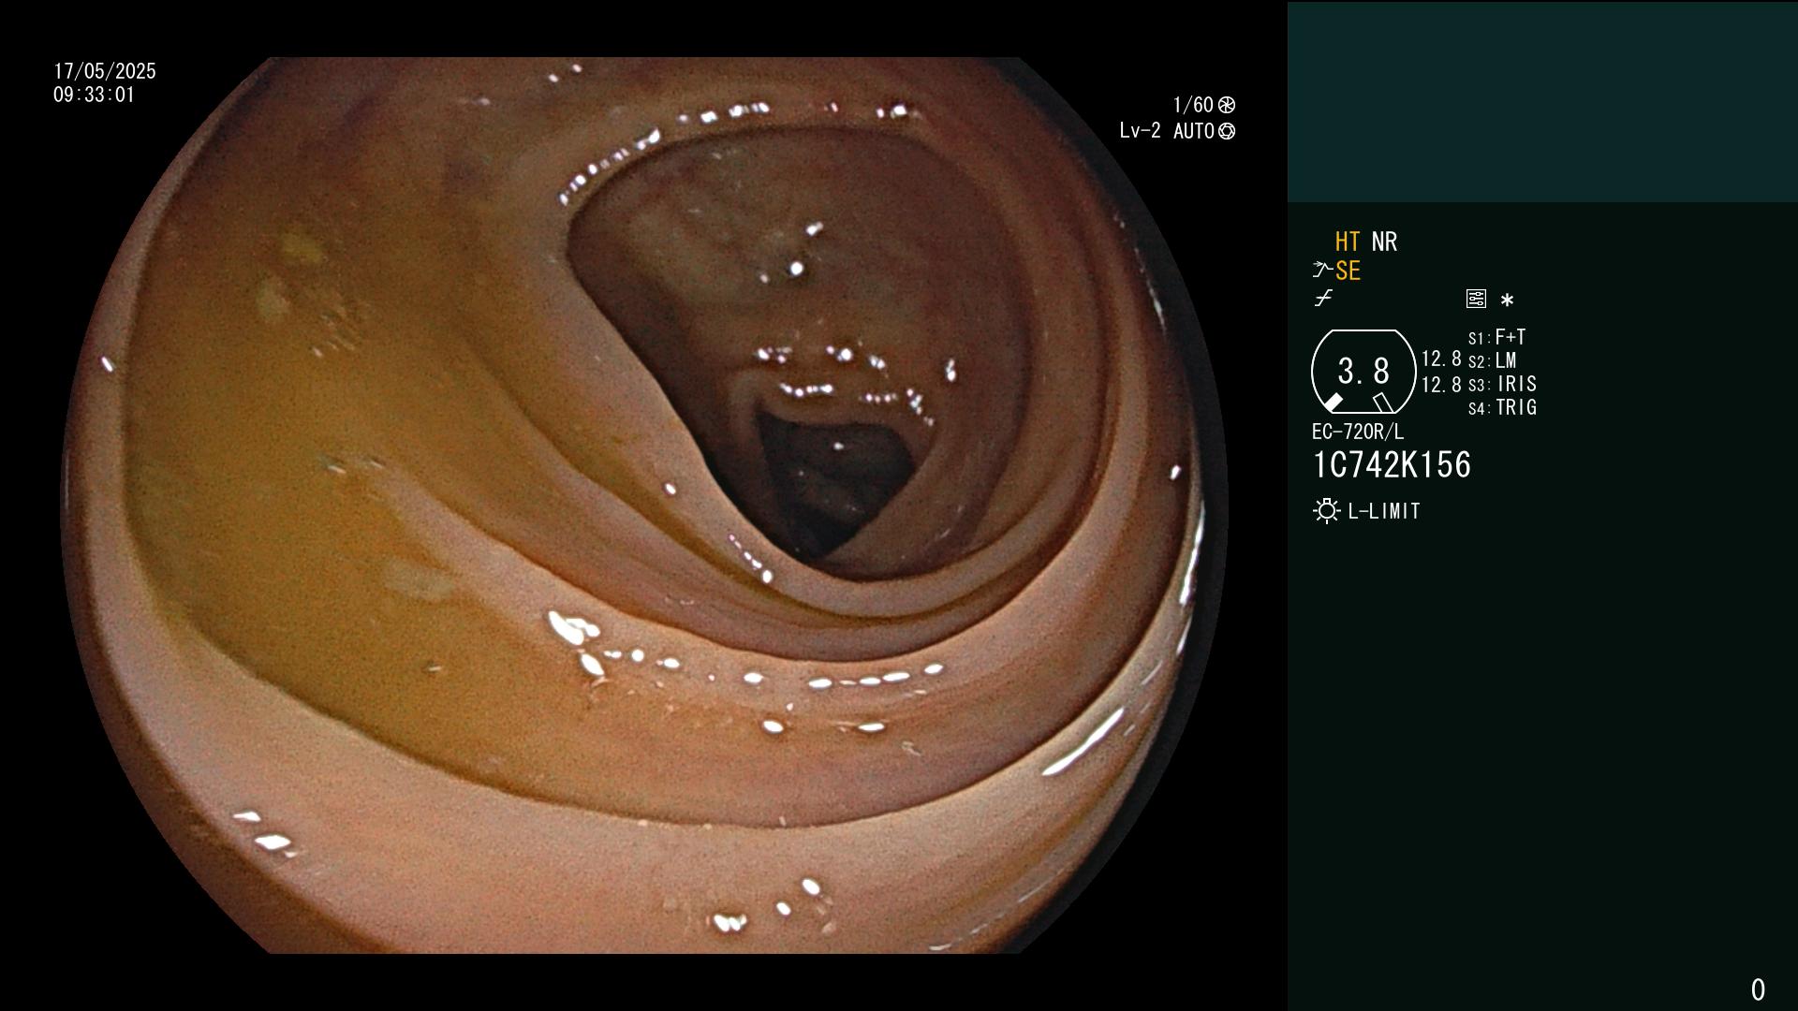Screen dimensions: 1798x1011
Task: Click the asterisk indicator icon
Action: (x=1507, y=300)
